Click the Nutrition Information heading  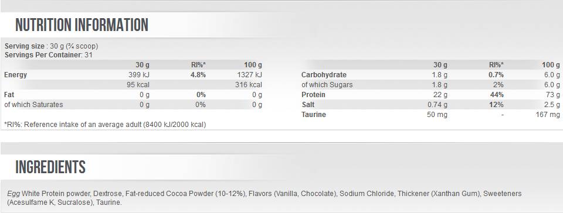tap(82, 25)
